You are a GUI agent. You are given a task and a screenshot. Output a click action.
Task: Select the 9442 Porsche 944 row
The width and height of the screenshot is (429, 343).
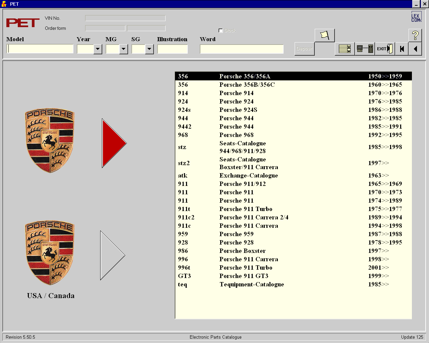point(293,127)
